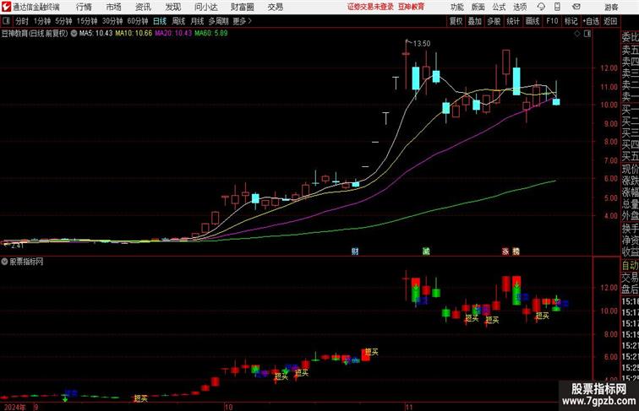Add stock via +自选 button
Screen dimensions: 639x411
(x=591, y=21)
